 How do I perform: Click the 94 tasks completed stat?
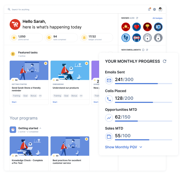[x=61, y=38]
